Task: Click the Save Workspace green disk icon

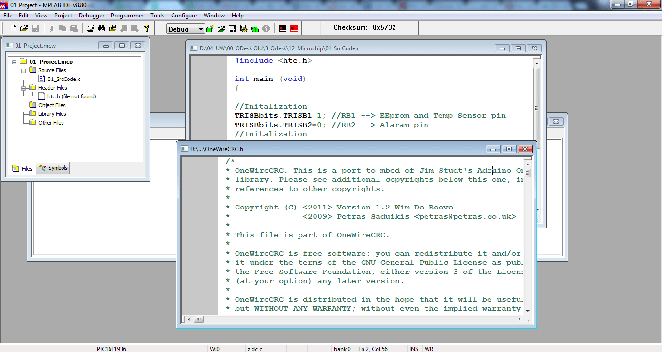Action: [x=232, y=29]
